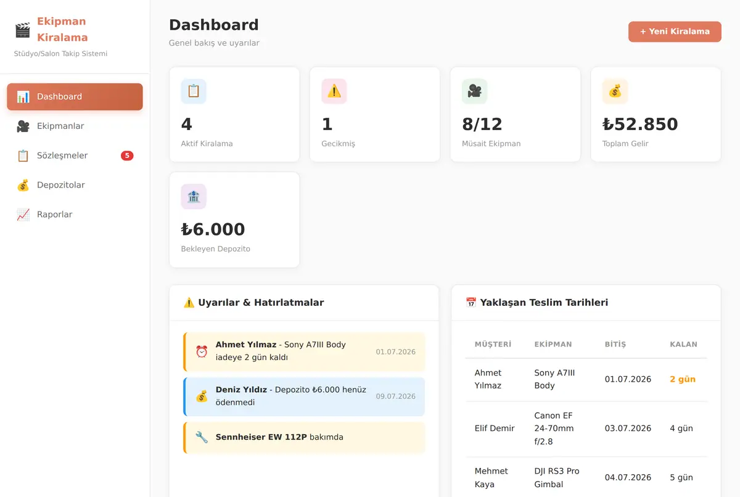
Task: Click the warning icon beside Uyarılar & Hatırlatmalar
Action: click(189, 303)
